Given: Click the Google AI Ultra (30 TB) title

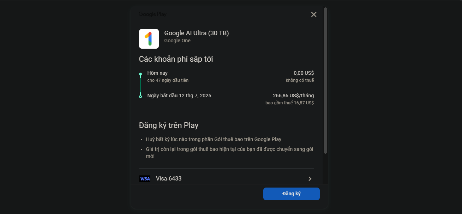Looking at the screenshot, I should click(197, 33).
